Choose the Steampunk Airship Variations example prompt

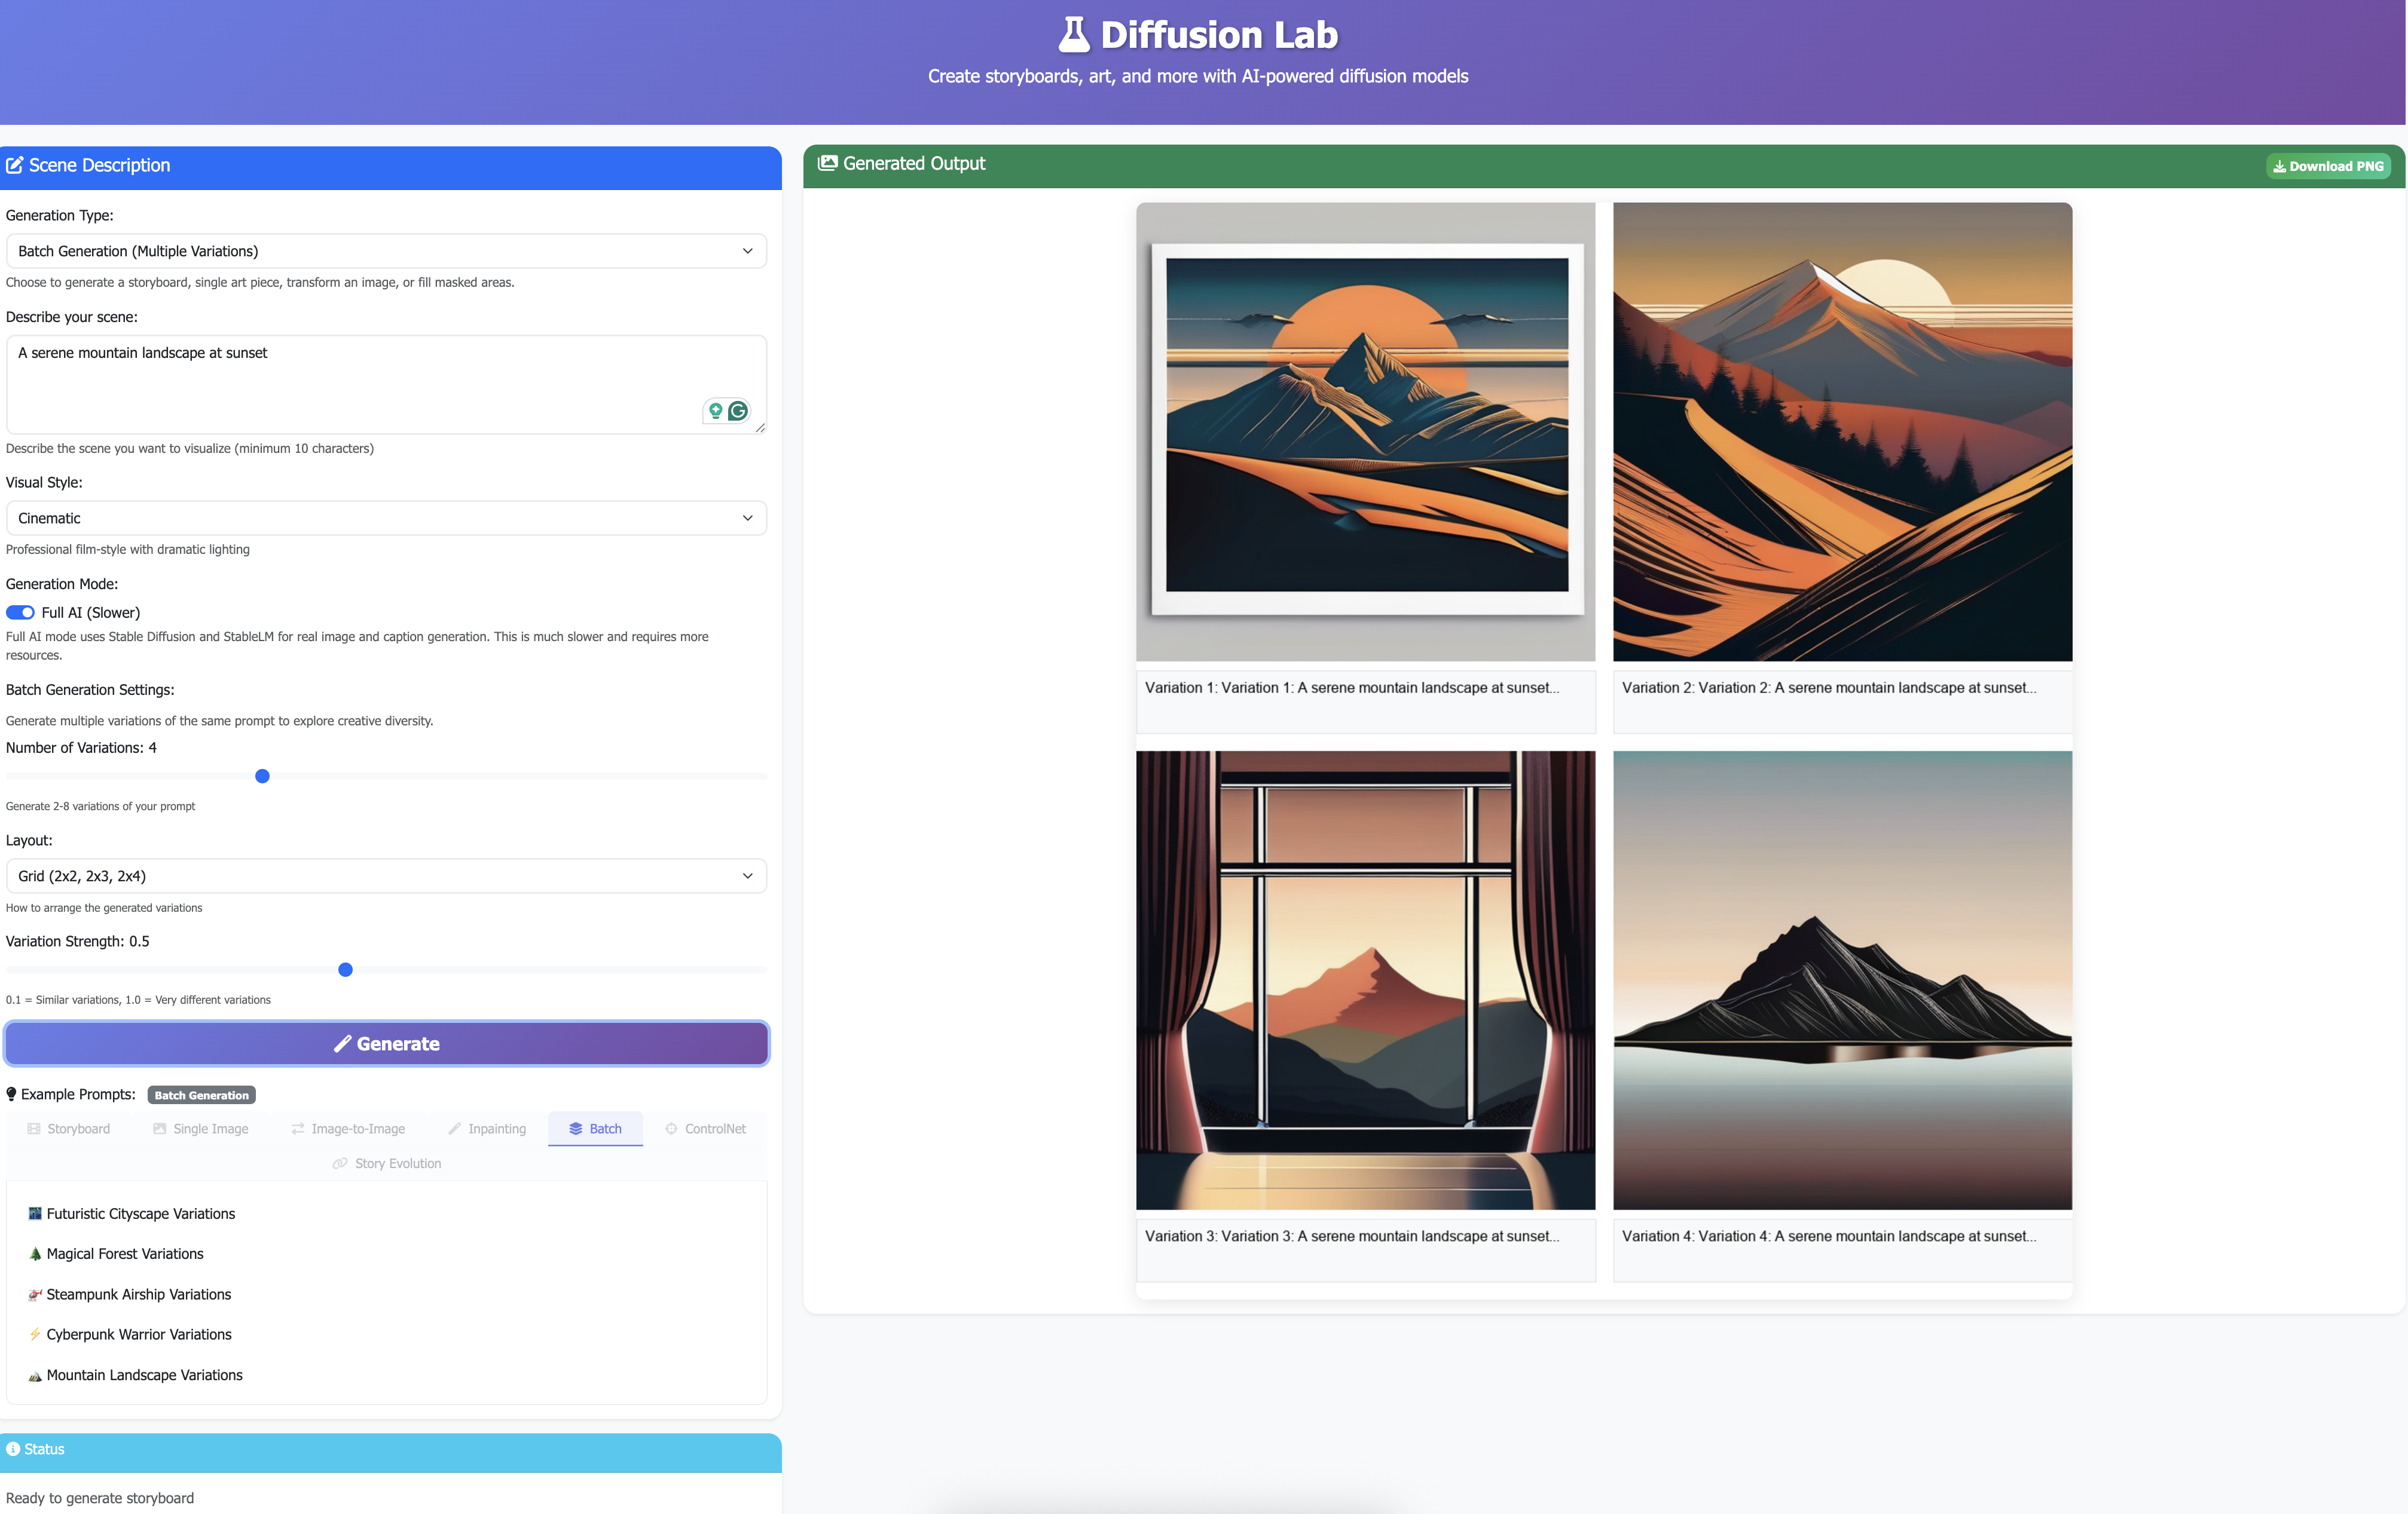tap(138, 1294)
